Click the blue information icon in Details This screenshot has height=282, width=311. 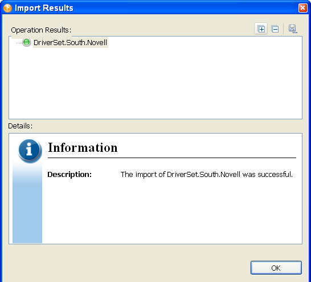click(x=30, y=150)
